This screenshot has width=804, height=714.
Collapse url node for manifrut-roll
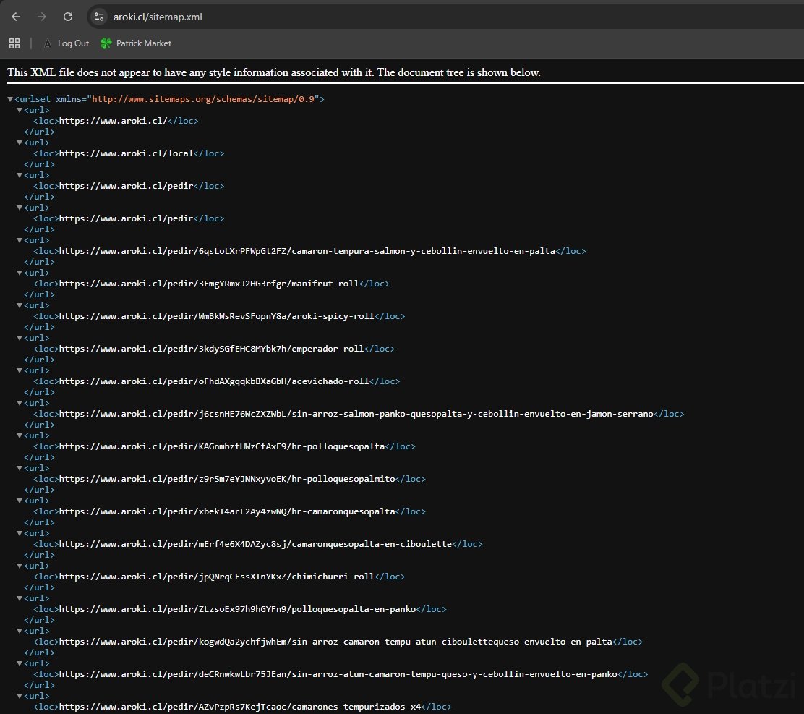click(20, 273)
